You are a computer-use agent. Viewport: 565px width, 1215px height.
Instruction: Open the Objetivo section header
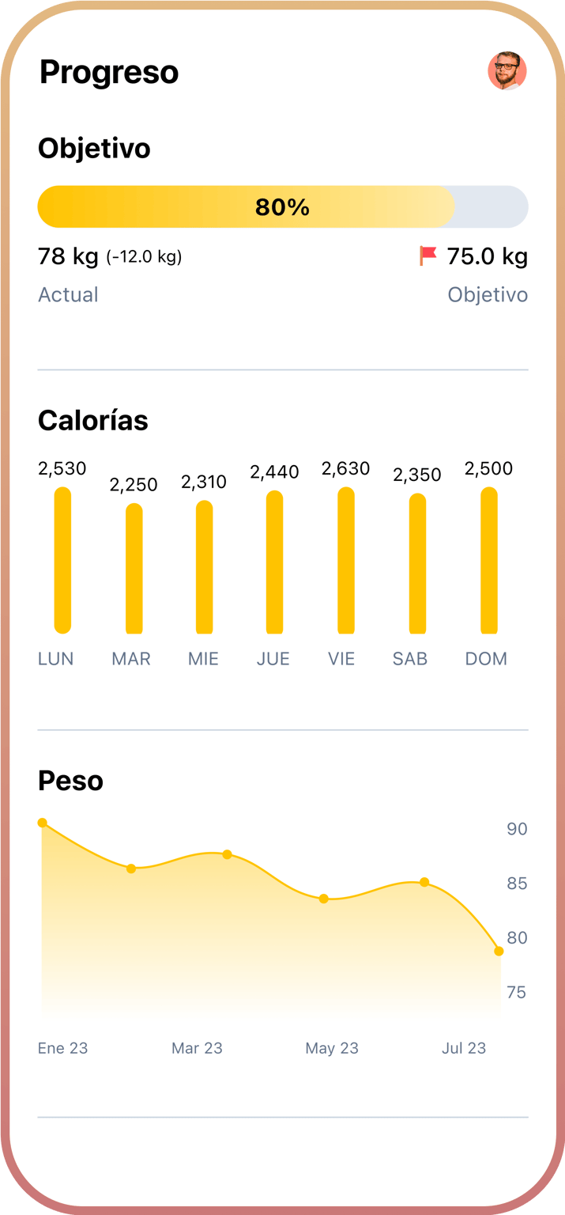tap(94, 148)
